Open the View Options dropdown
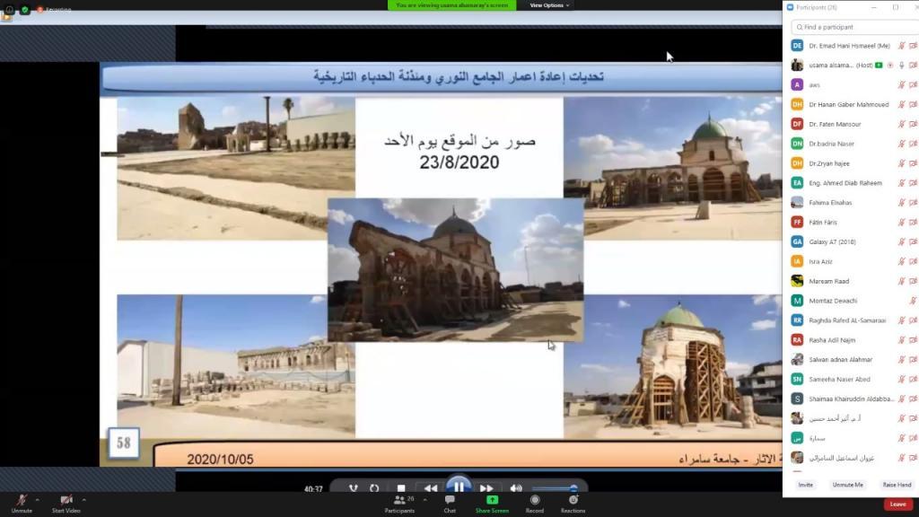This screenshot has height=517, width=919. tap(548, 5)
